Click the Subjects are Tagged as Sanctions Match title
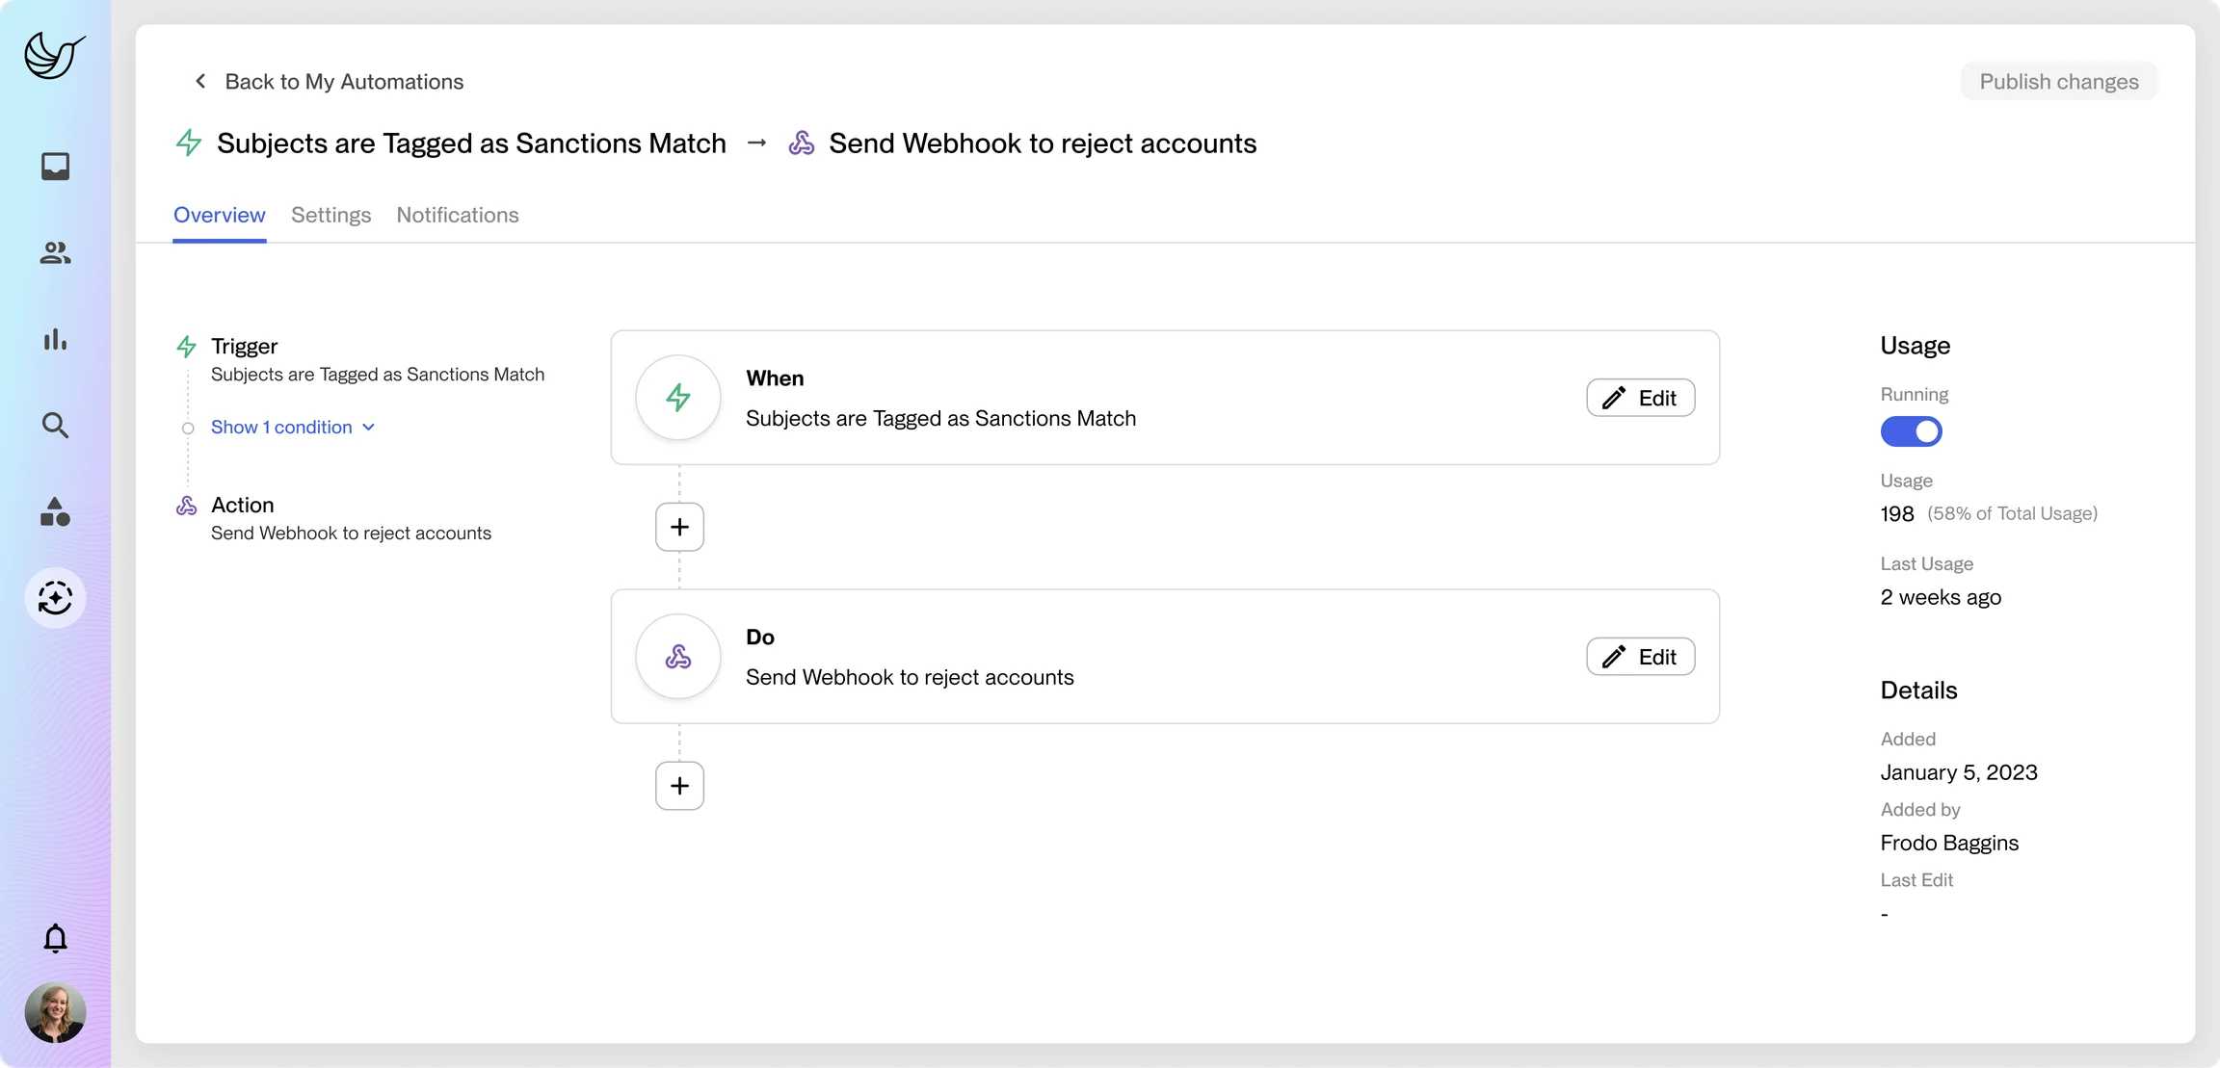2220x1068 pixels. point(471,143)
